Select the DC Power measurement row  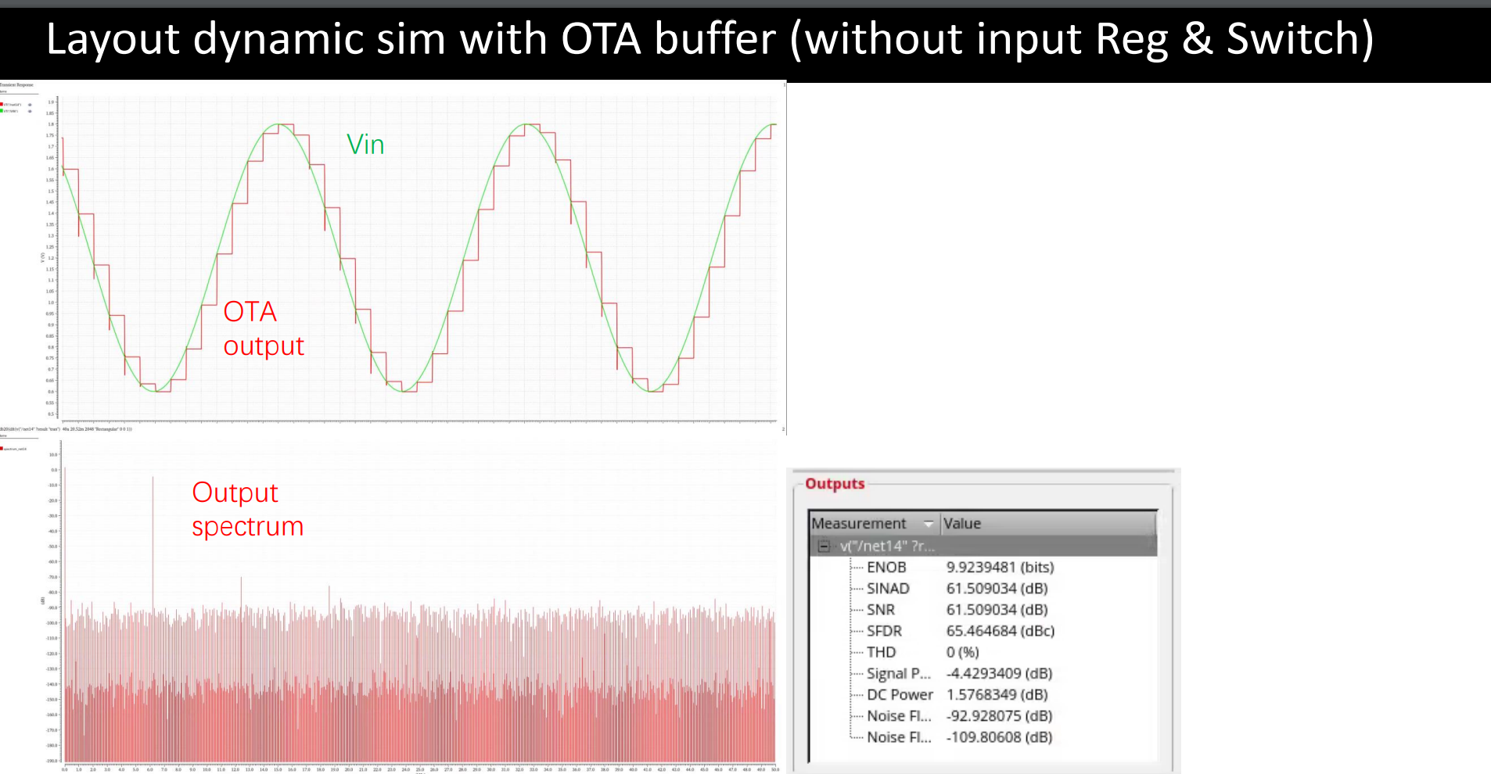[x=900, y=695]
